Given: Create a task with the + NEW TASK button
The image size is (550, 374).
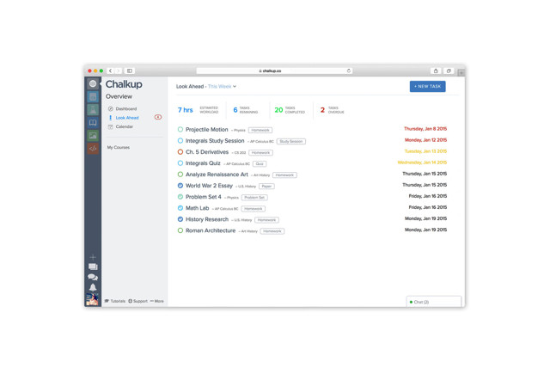Looking at the screenshot, I should pos(428,86).
